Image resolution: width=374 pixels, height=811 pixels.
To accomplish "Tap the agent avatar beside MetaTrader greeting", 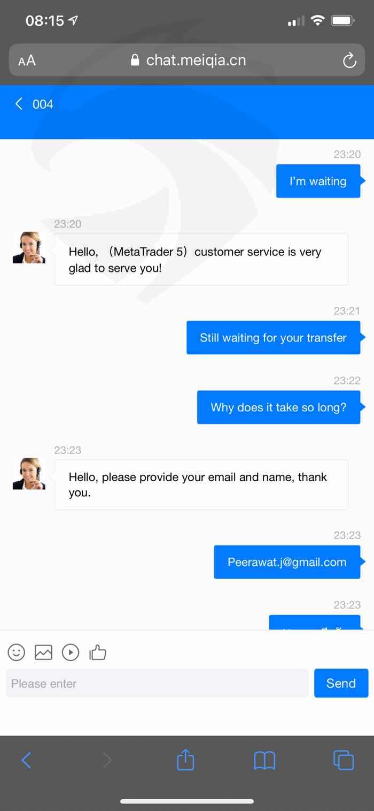I will pyautogui.click(x=29, y=248).
